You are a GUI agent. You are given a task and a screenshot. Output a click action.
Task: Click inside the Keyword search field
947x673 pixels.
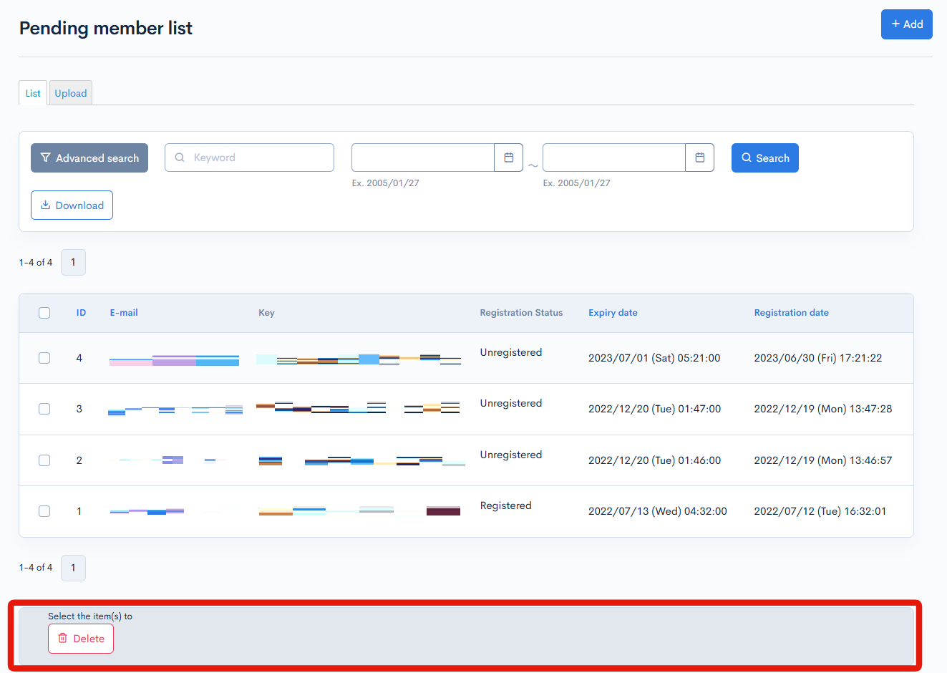coord(249,157)
